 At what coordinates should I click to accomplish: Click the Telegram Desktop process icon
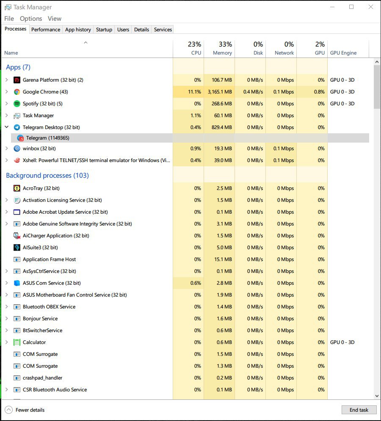(17, 127)
